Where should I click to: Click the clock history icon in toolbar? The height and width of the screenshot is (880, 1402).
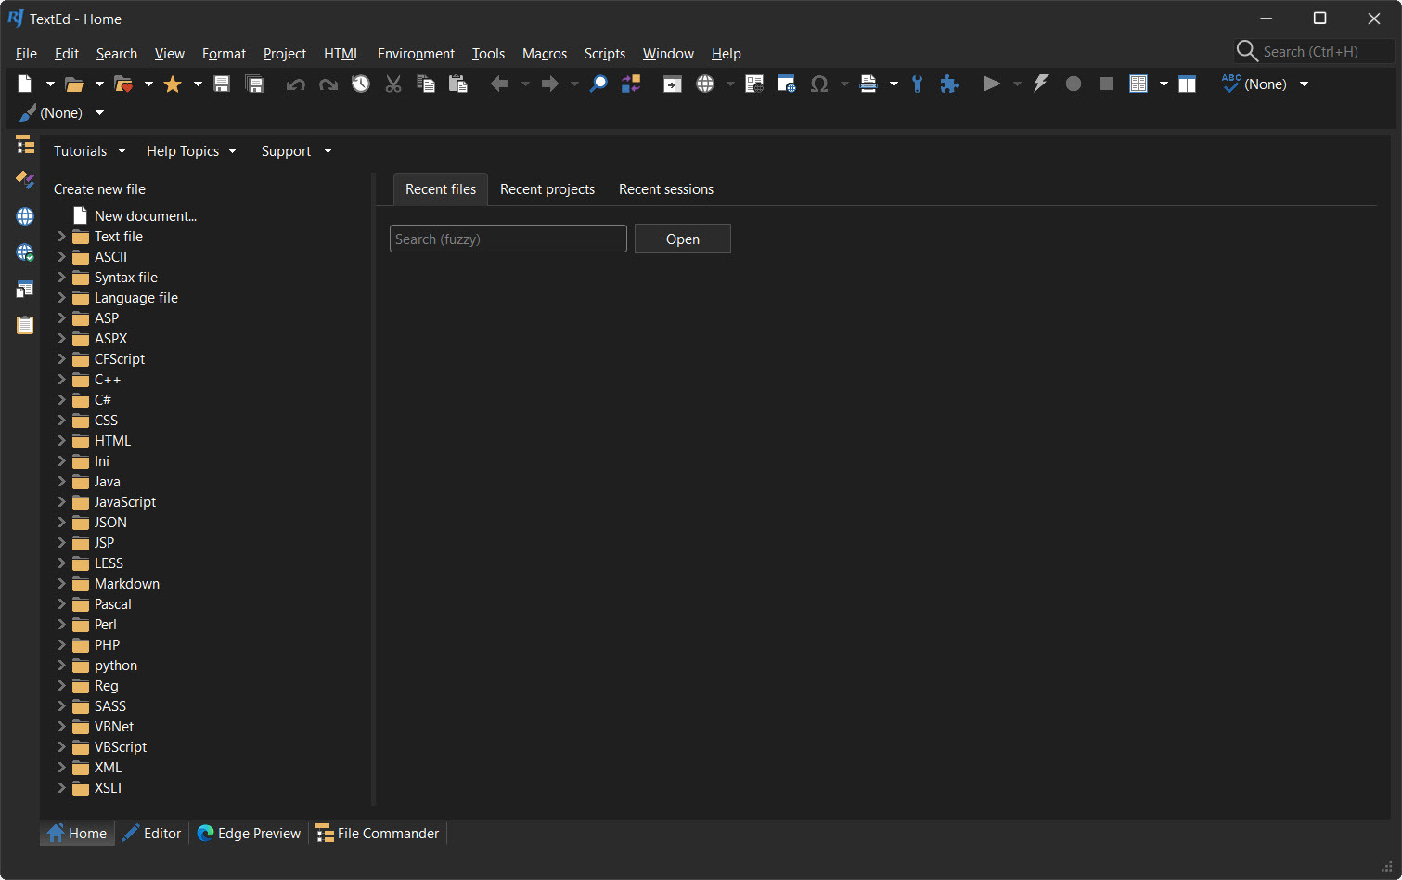[361, 84]
